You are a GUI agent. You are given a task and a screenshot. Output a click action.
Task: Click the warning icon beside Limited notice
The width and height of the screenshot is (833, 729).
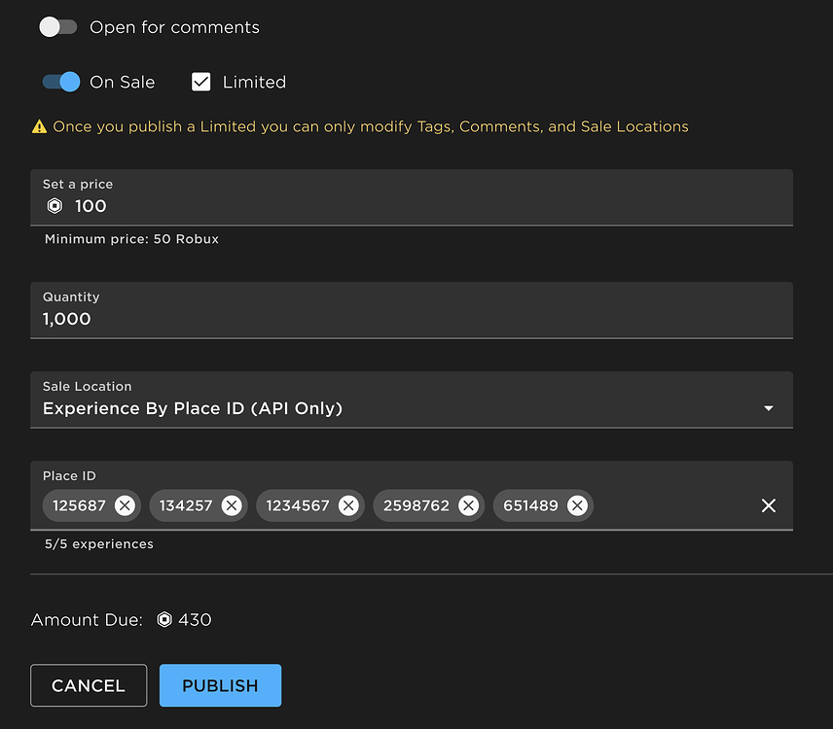pyautogui.click(x=39, y=126)
